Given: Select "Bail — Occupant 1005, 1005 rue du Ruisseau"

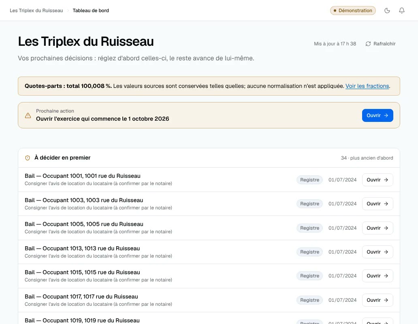Looking at the screenshot, I should coord(84,224).
